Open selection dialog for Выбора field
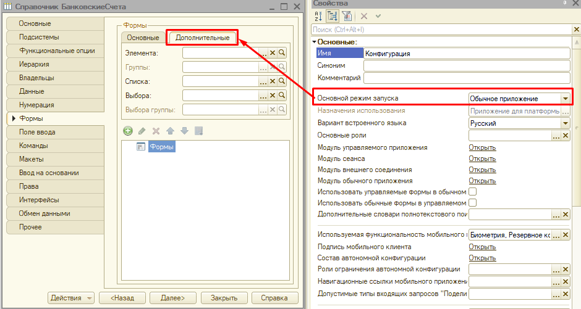 tap(263, 96)
